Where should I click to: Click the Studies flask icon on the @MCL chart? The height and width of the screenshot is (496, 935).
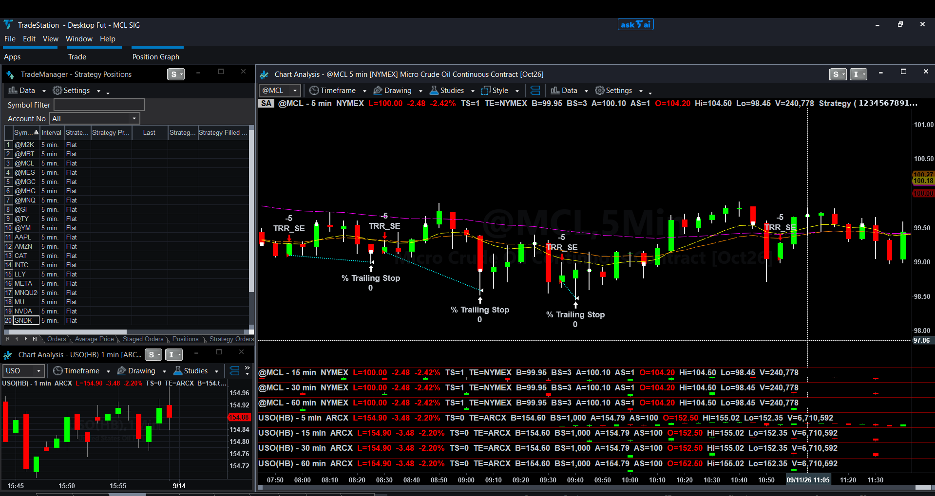[x=434, y=91]
